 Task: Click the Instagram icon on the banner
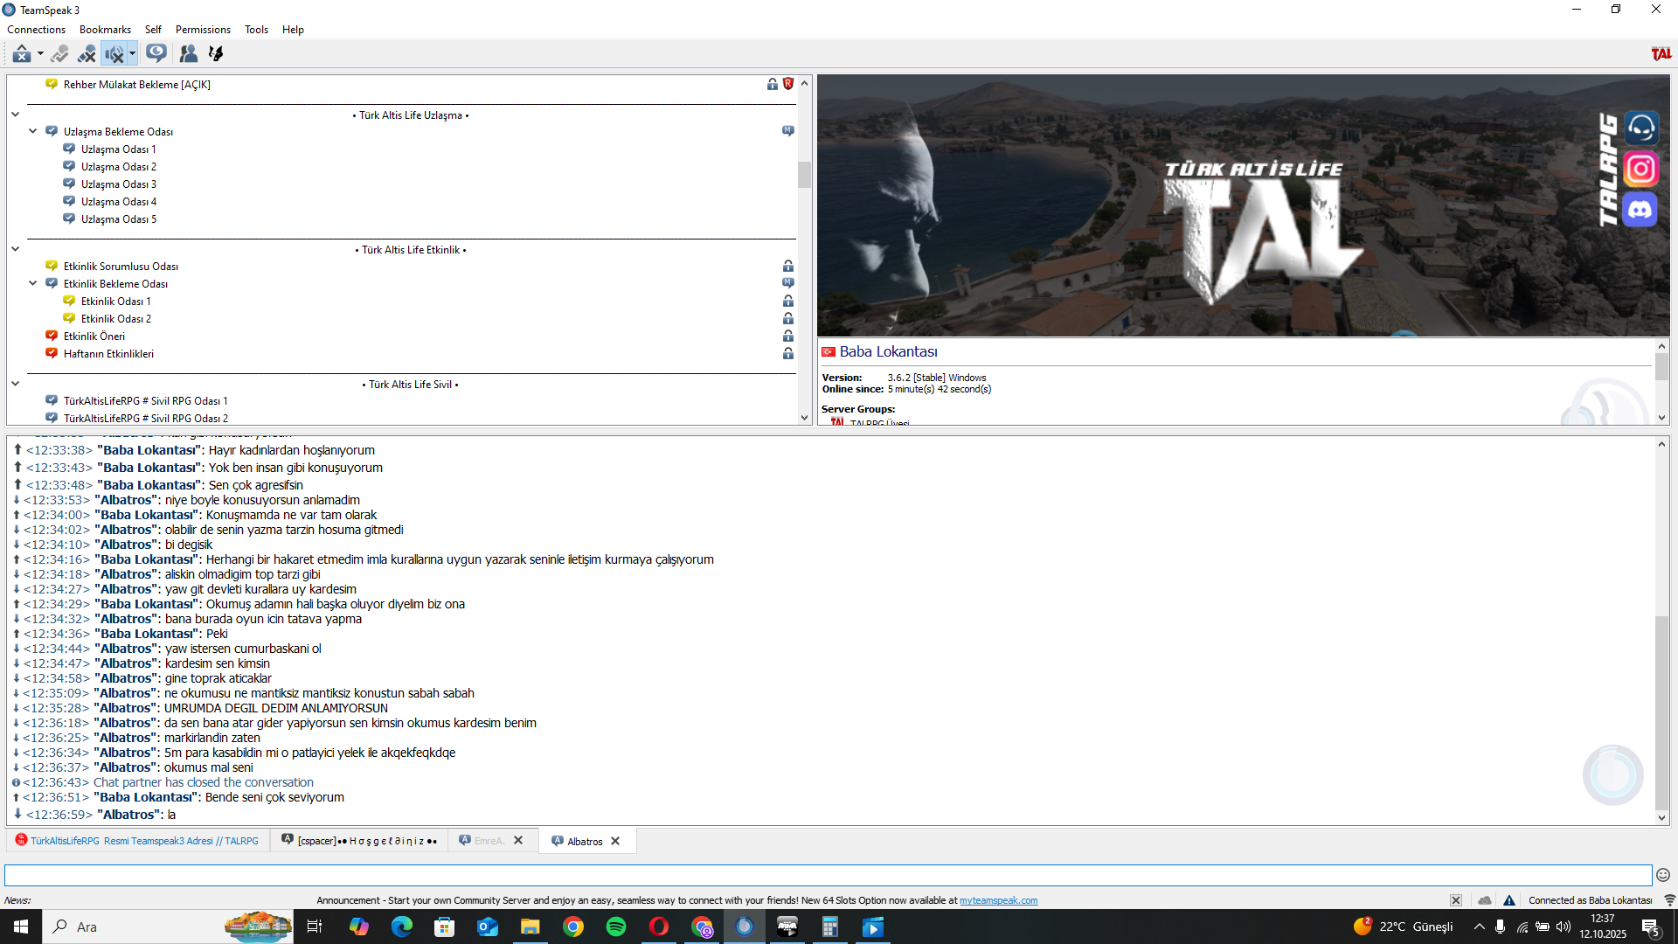tap(1641, 169)
